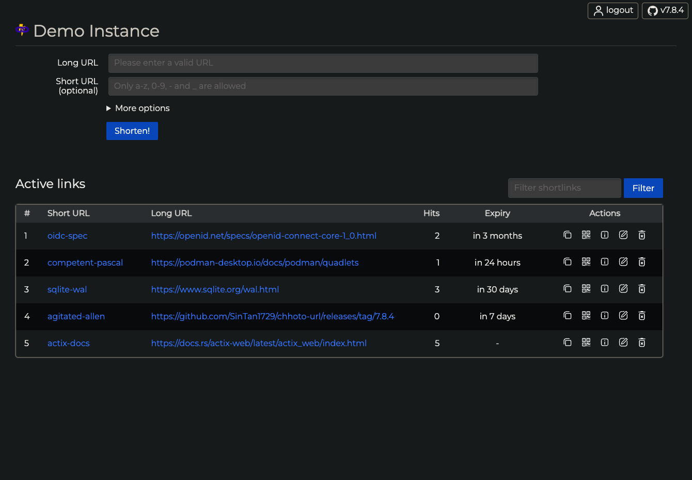This screenshot has width=692, height=480.
Task: Open the docs.rs actix-web URL
Action: 259,343
